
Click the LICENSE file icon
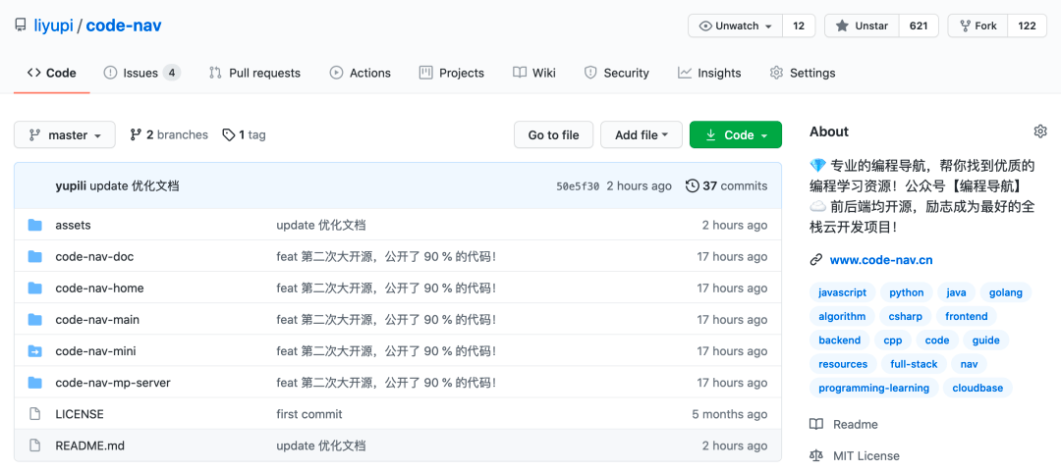pos(35,414)
